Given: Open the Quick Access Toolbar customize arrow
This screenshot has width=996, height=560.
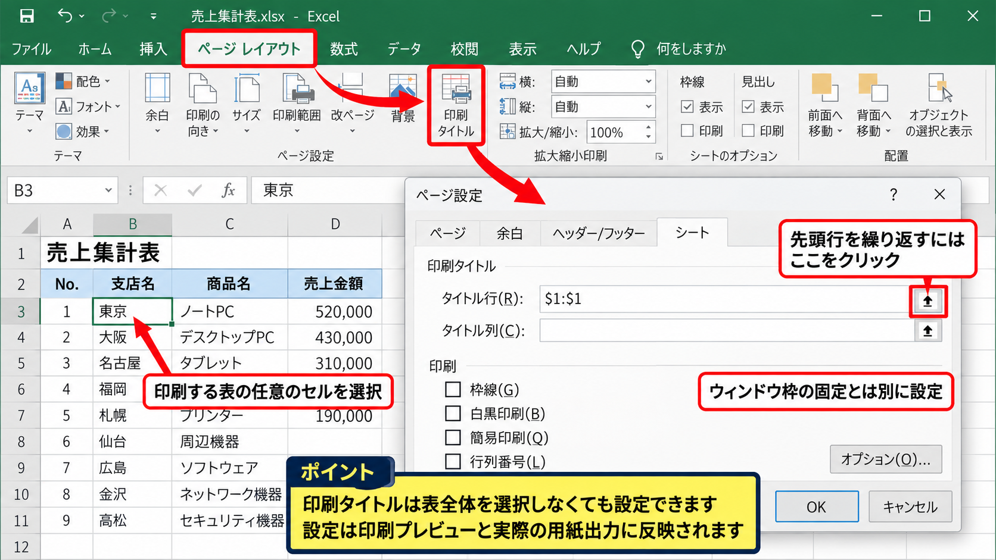Looking at the screenshot, I should tap(154, 17).
